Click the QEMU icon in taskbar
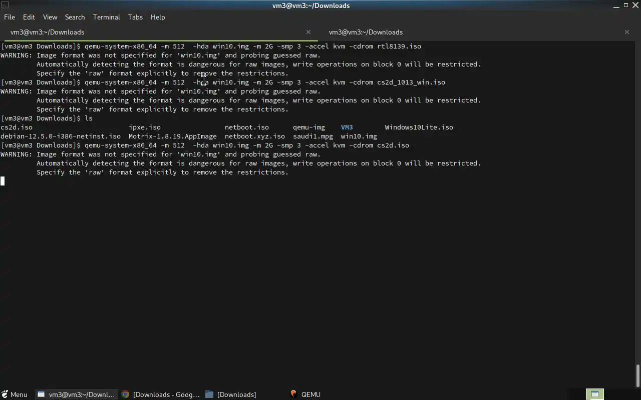Image resolution: width=641 pixels, height=400 pixels. point(293,394)
